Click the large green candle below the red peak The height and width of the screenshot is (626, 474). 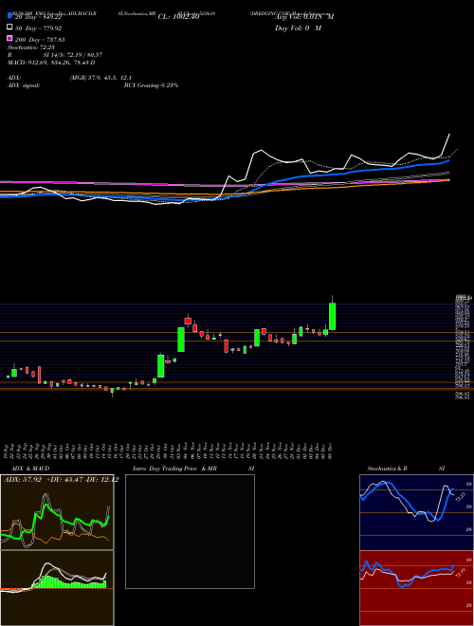click(181, 340)
